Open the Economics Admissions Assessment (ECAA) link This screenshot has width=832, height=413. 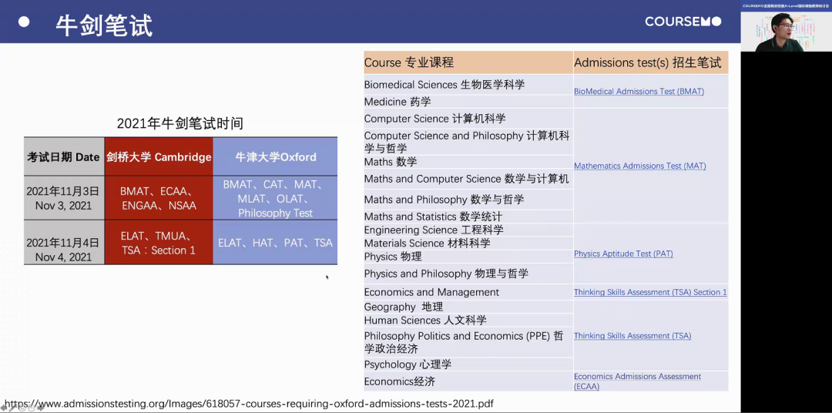click(637, 381)
